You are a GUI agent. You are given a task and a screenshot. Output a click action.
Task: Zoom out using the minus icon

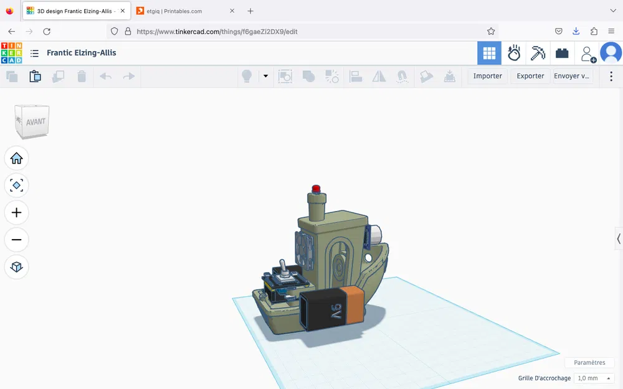16,240
